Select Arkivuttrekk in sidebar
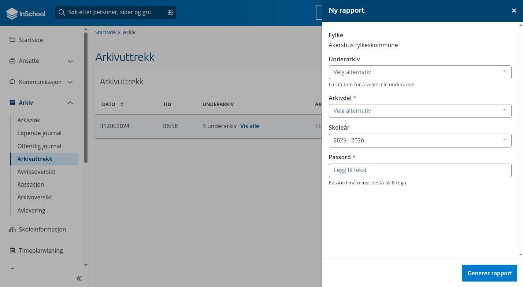 click(x=44, y=159)
